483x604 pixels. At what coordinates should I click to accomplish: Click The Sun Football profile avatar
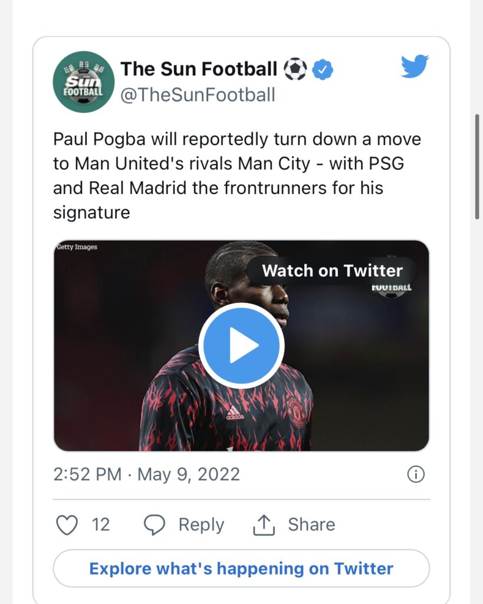click(84, 82)
